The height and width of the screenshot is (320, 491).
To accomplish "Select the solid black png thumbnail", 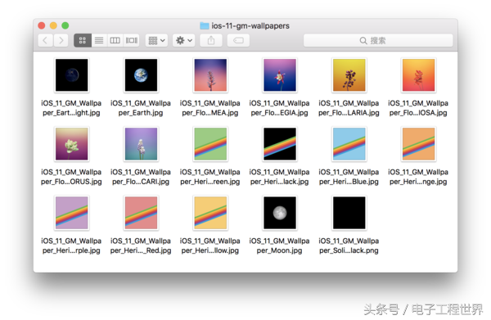I will pos(349,213).
